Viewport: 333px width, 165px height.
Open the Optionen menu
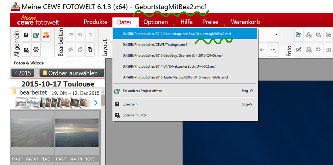[156, 22]
